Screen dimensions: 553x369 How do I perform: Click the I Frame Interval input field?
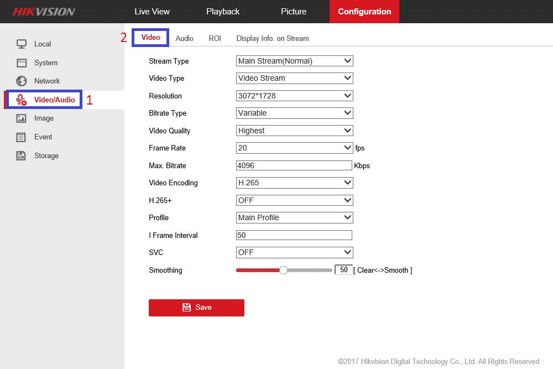click(294, 235)
